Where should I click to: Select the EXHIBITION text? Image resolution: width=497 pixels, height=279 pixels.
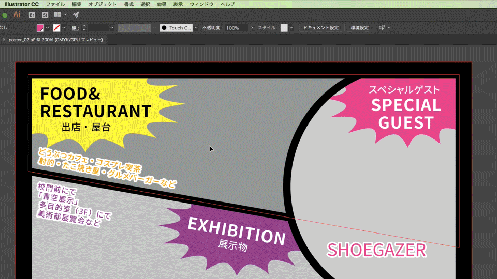[x=237, y=231]
